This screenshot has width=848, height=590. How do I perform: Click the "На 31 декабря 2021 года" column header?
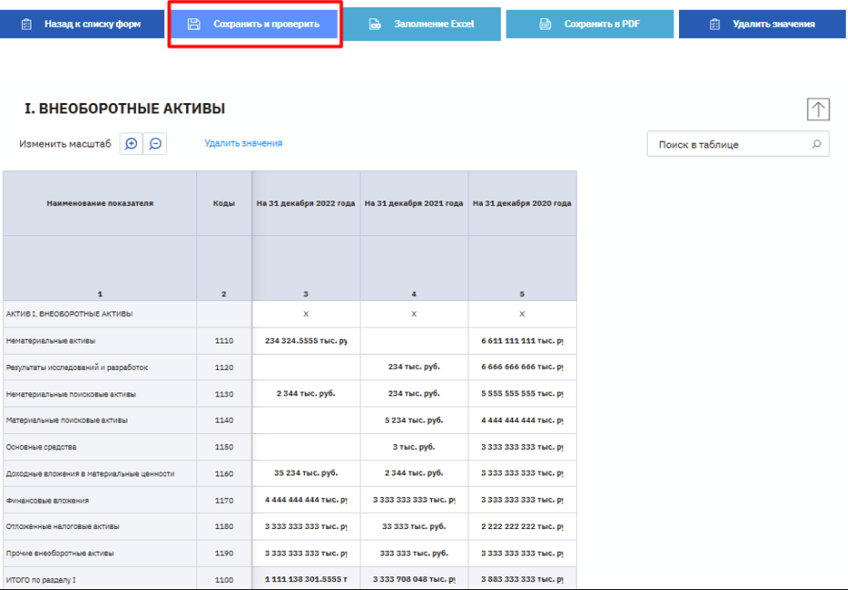click(414, 203)
